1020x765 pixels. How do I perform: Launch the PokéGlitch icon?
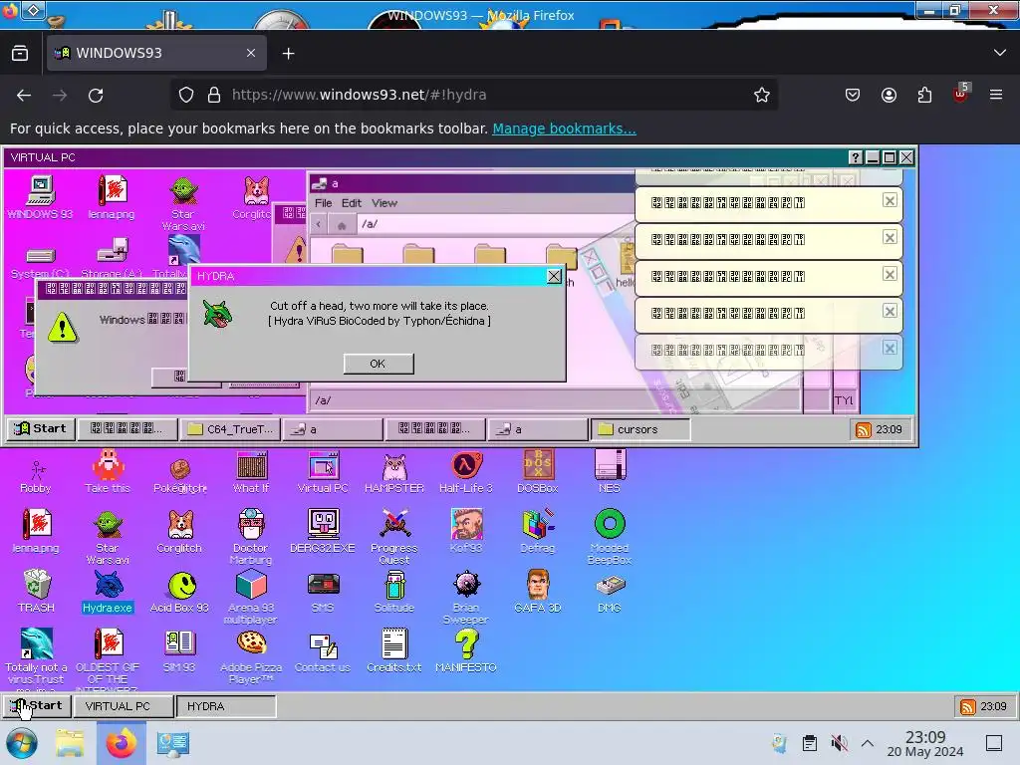179,475
